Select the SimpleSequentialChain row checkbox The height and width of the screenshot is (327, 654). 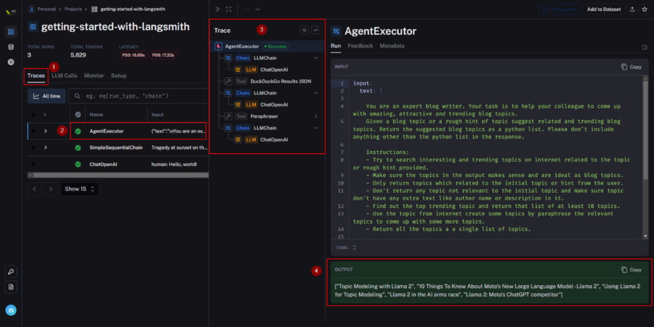(34, 148)
